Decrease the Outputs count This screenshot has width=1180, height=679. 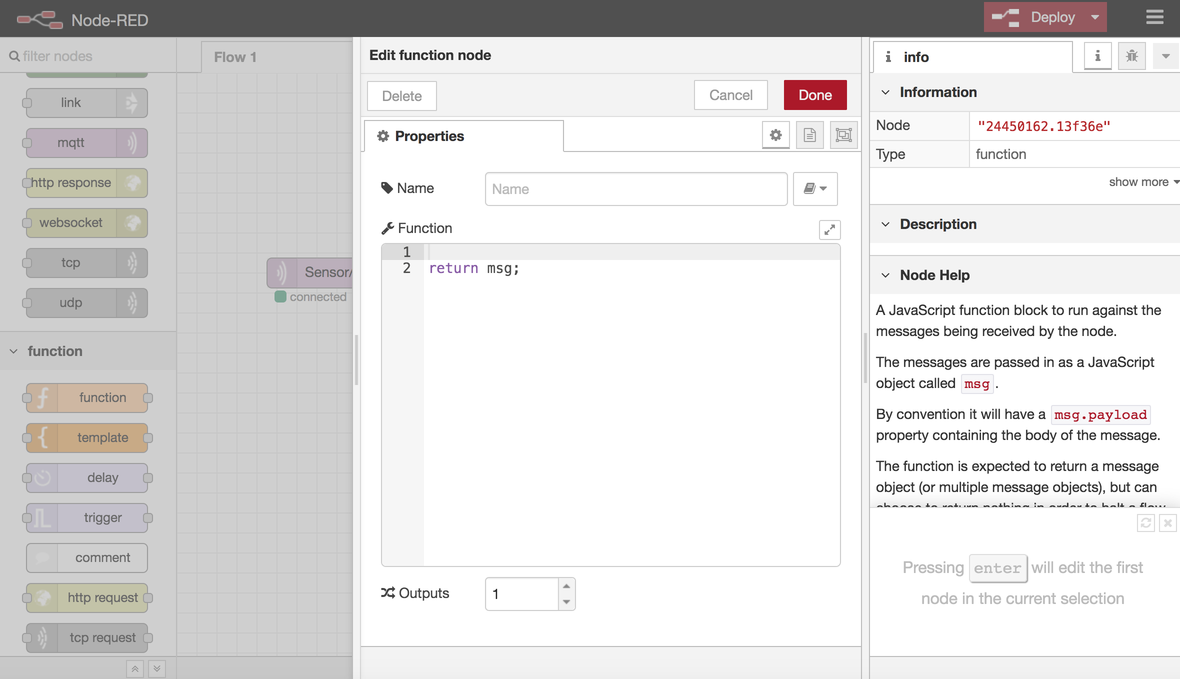[566, 602]
